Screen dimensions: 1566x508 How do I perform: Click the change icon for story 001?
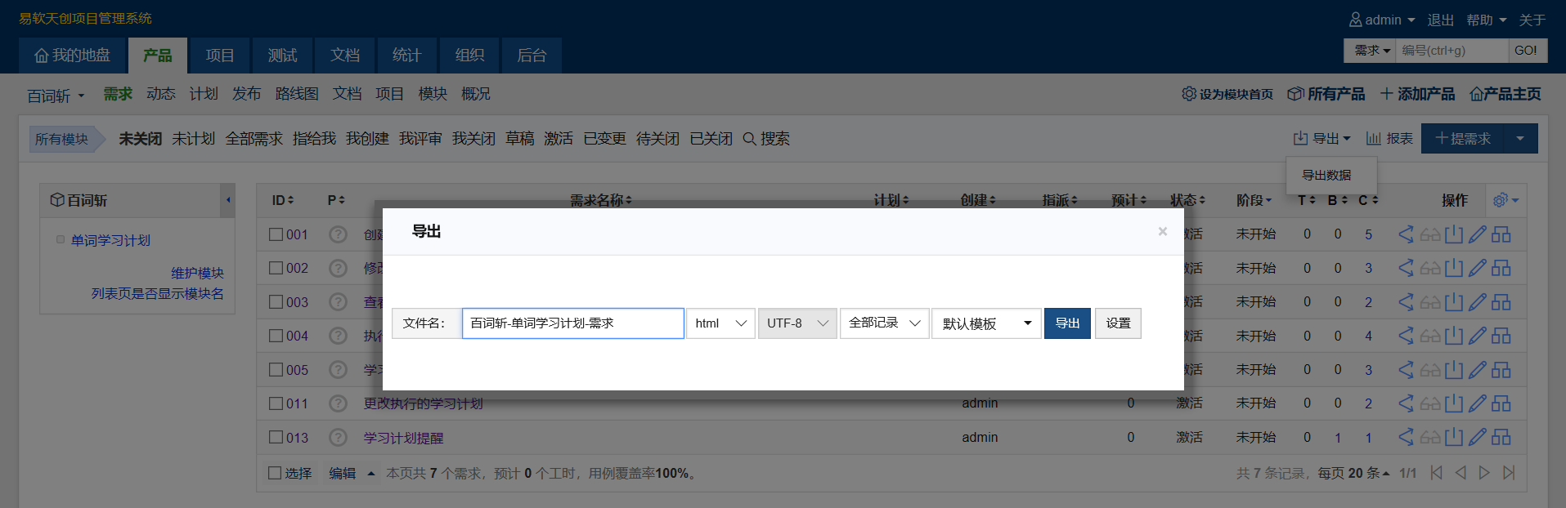click(1406, 234)
